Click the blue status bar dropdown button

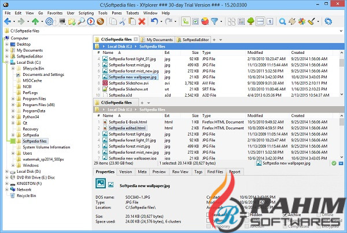tap(341, 163)
